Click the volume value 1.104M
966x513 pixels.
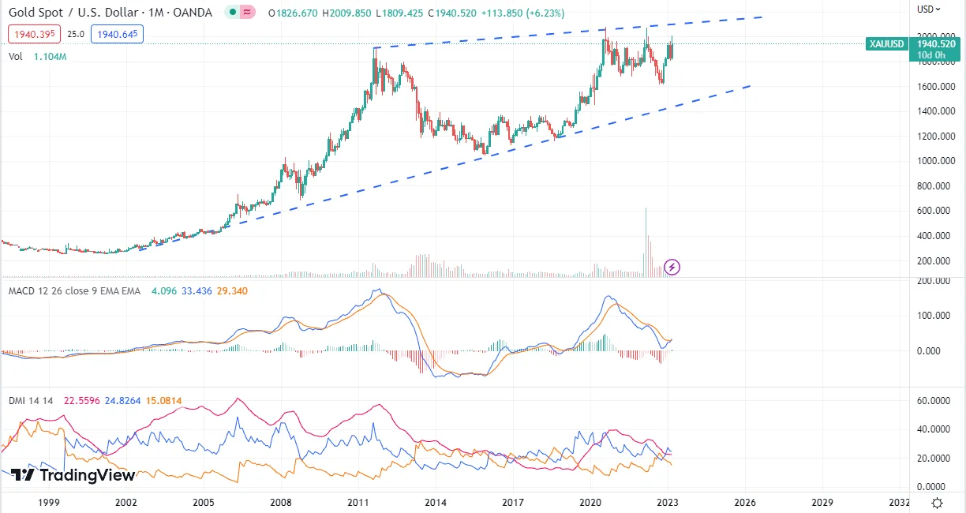[x=50, y=57]
